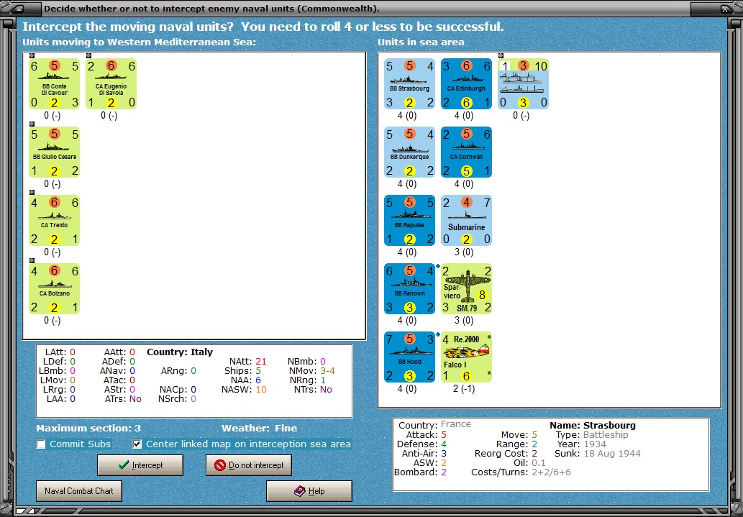Enable the Commit Subs checkbox

pos(41,444)
